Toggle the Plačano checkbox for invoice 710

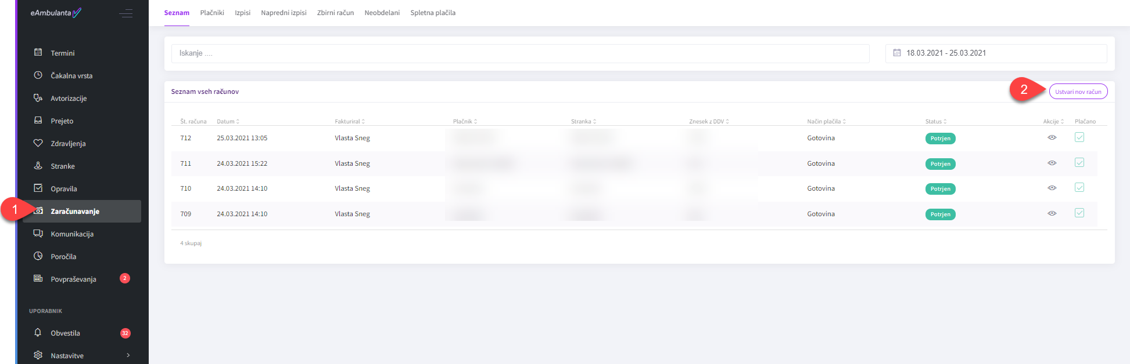(1079, 188)
